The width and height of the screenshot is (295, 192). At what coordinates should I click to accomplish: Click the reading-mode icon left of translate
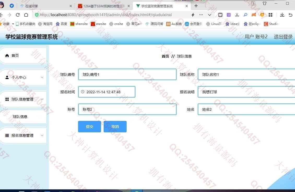pos(220,15)
